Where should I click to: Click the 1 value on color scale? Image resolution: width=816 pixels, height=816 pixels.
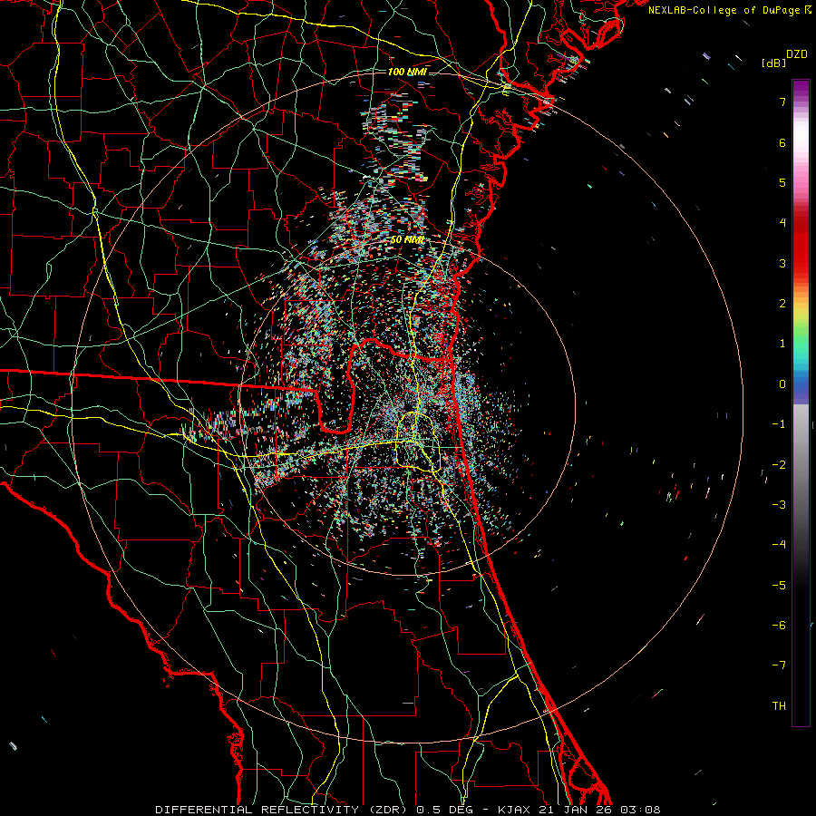[x=782, y=344]
